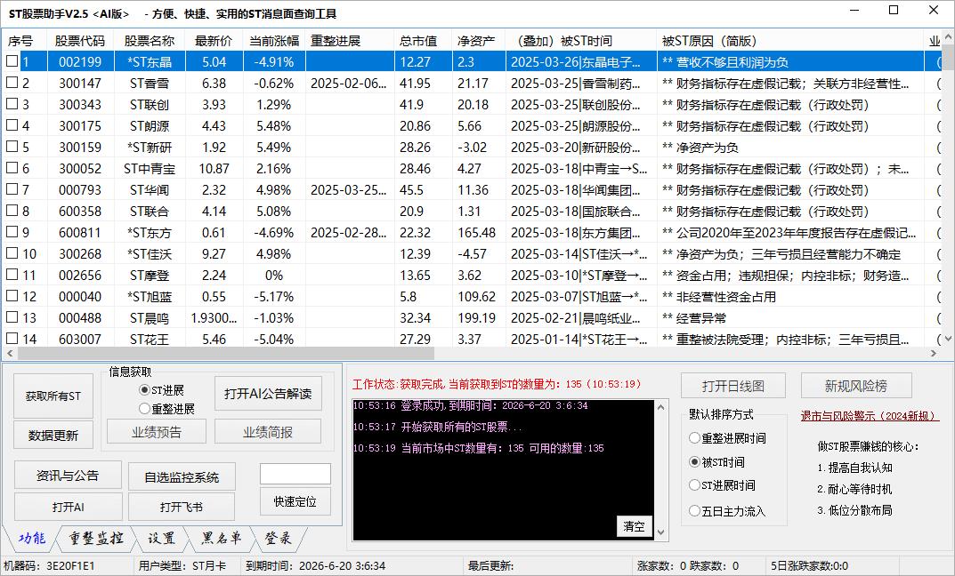Image resolution: width=955 pixels, height=576 pixels.
Task: Check row 13 ST晨鸣 checkbox
Action: (x=12, y=317)
